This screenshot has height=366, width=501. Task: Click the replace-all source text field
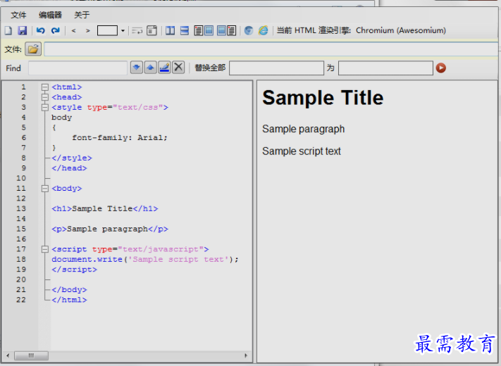coord(276,68)
